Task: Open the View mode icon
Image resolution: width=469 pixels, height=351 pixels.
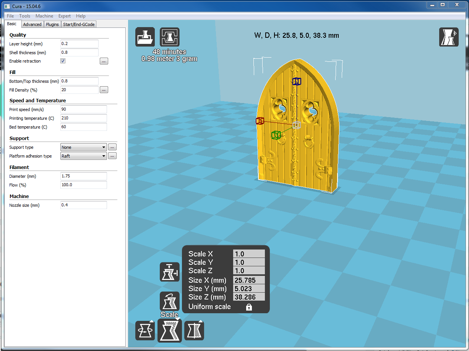Action: tap(448, 37)
